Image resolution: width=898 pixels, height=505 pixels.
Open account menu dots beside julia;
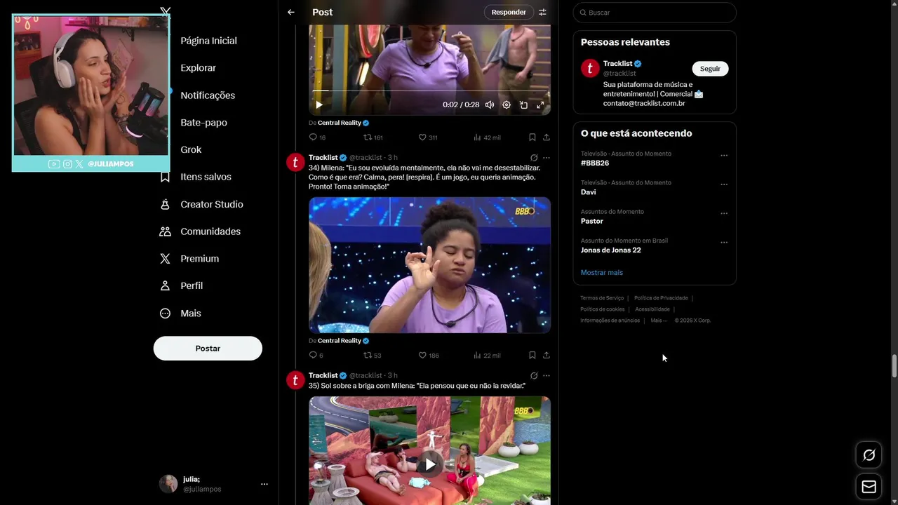(x=264, y=484)
